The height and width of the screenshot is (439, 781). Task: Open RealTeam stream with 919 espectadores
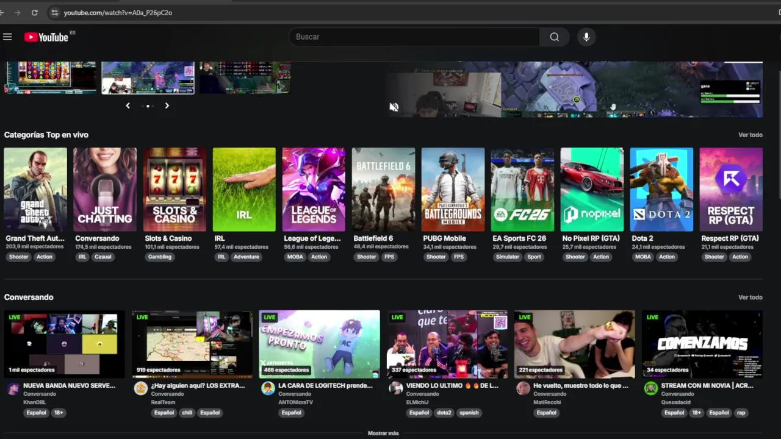(x=192, y=344)
